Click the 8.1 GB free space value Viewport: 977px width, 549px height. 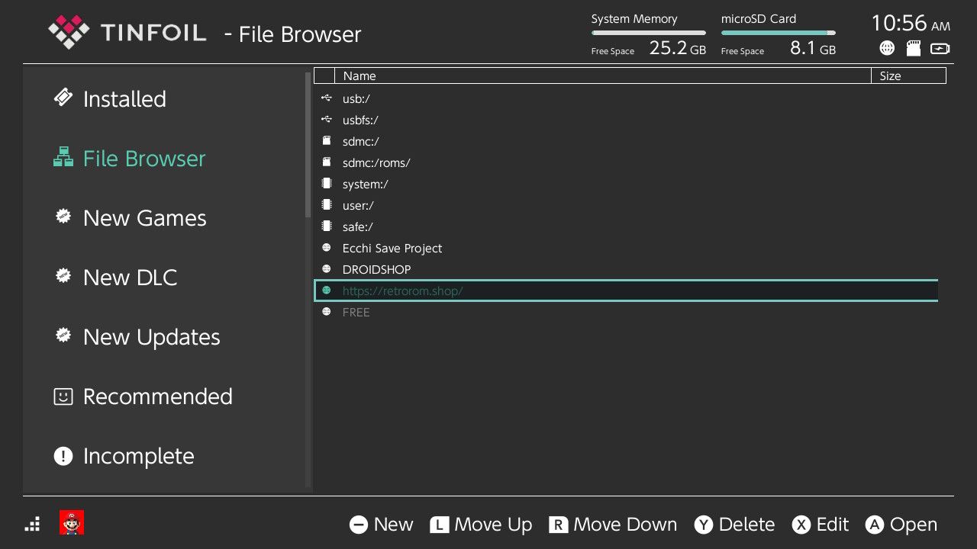(x=813, y=49)
